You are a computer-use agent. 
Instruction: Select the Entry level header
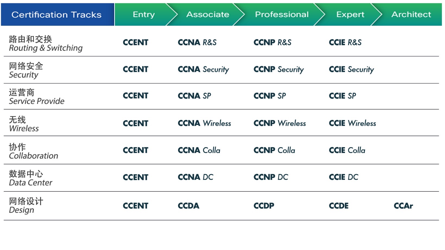[x=144, y=14]
